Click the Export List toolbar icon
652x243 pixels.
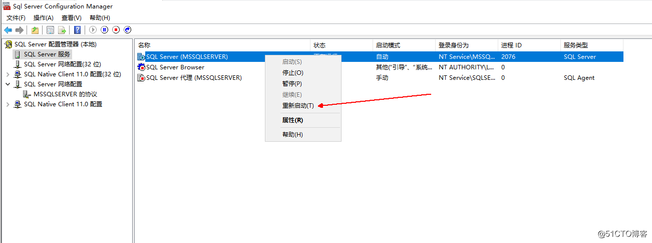62,30
